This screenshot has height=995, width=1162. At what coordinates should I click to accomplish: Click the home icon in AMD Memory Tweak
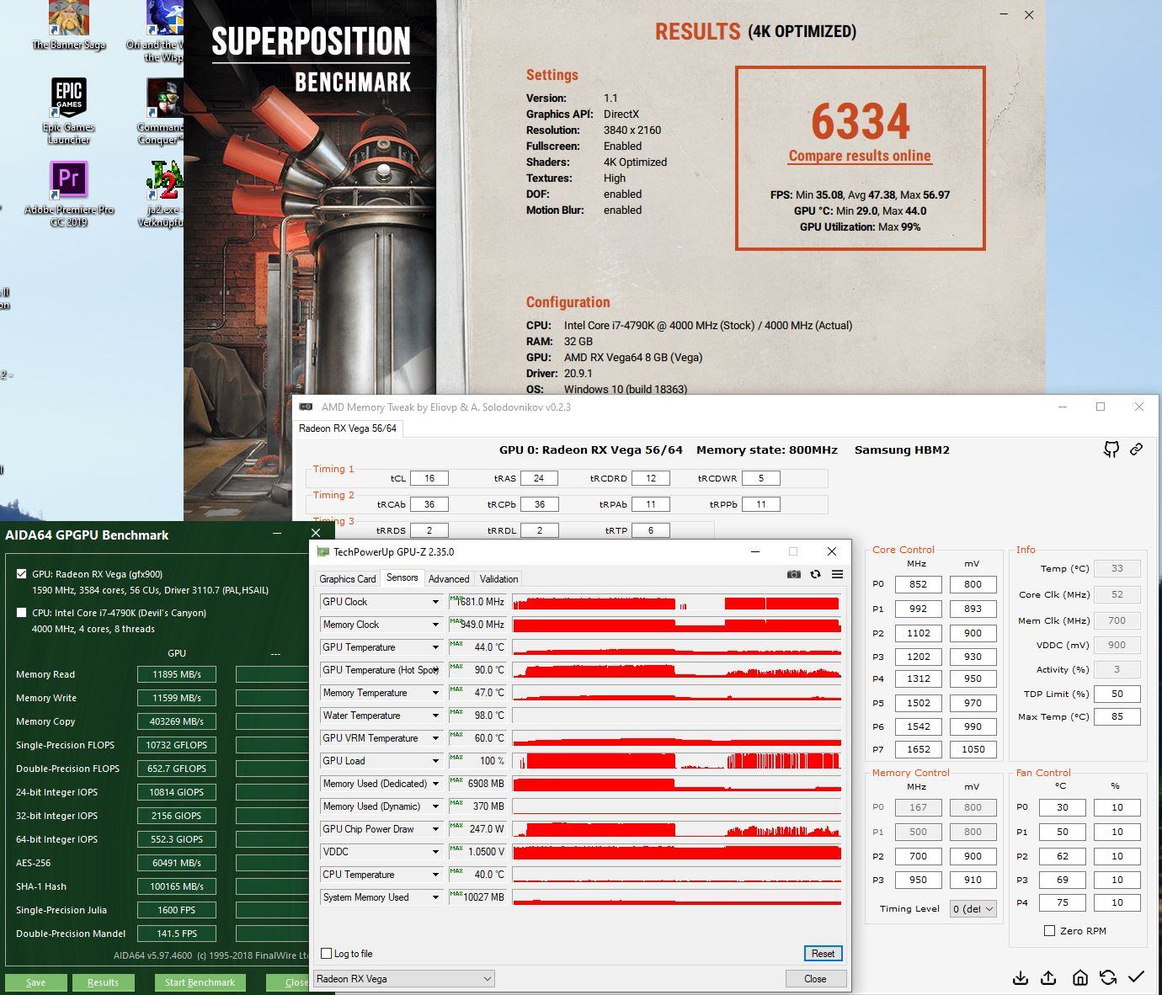[1079, 977]
